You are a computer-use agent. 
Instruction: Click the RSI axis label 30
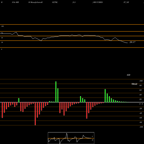pyautogui.click(x=2, y=42)
